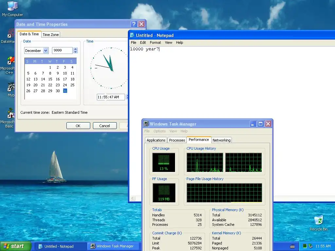Open the Start menu
This screenshot has height=251, width=335.
[x=15, y=246]
